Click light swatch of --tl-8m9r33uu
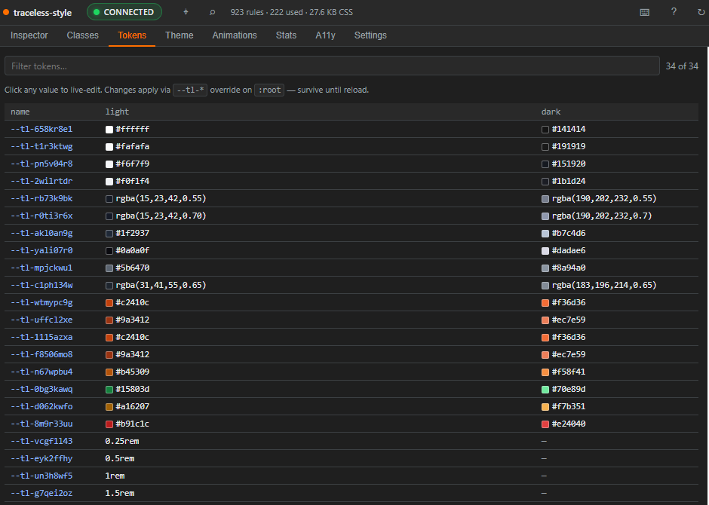The height and width of the screenshot is (505, 709). point(109,424)
